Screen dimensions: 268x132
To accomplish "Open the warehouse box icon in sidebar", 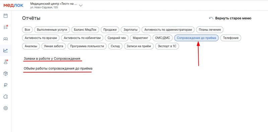I will [6, 74].
